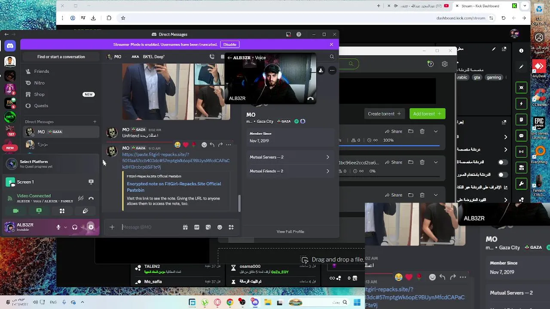Expand the 0% torrent row chevron

pos(436,162)
